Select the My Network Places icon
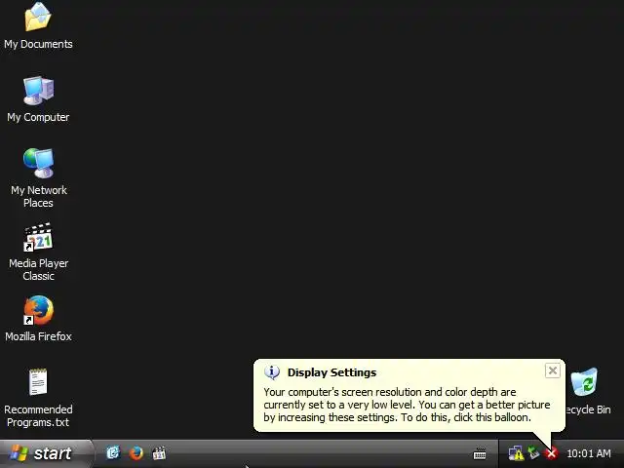624x468 pixels. 38,163
